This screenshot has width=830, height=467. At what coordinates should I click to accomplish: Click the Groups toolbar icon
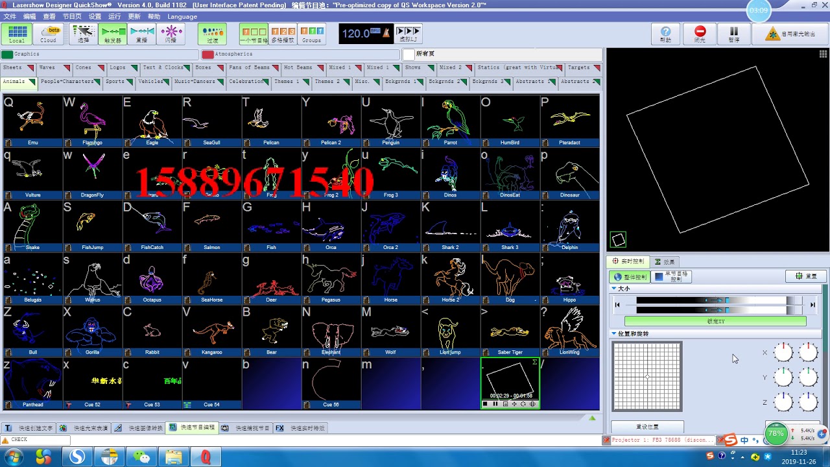coord(311,34)
